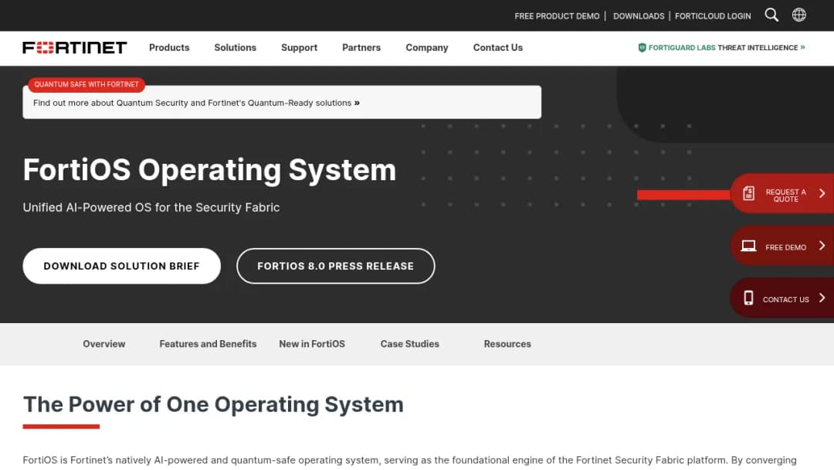Click the Free Demo laptop icon
The image size is (834, 470).
click(748, 246)
